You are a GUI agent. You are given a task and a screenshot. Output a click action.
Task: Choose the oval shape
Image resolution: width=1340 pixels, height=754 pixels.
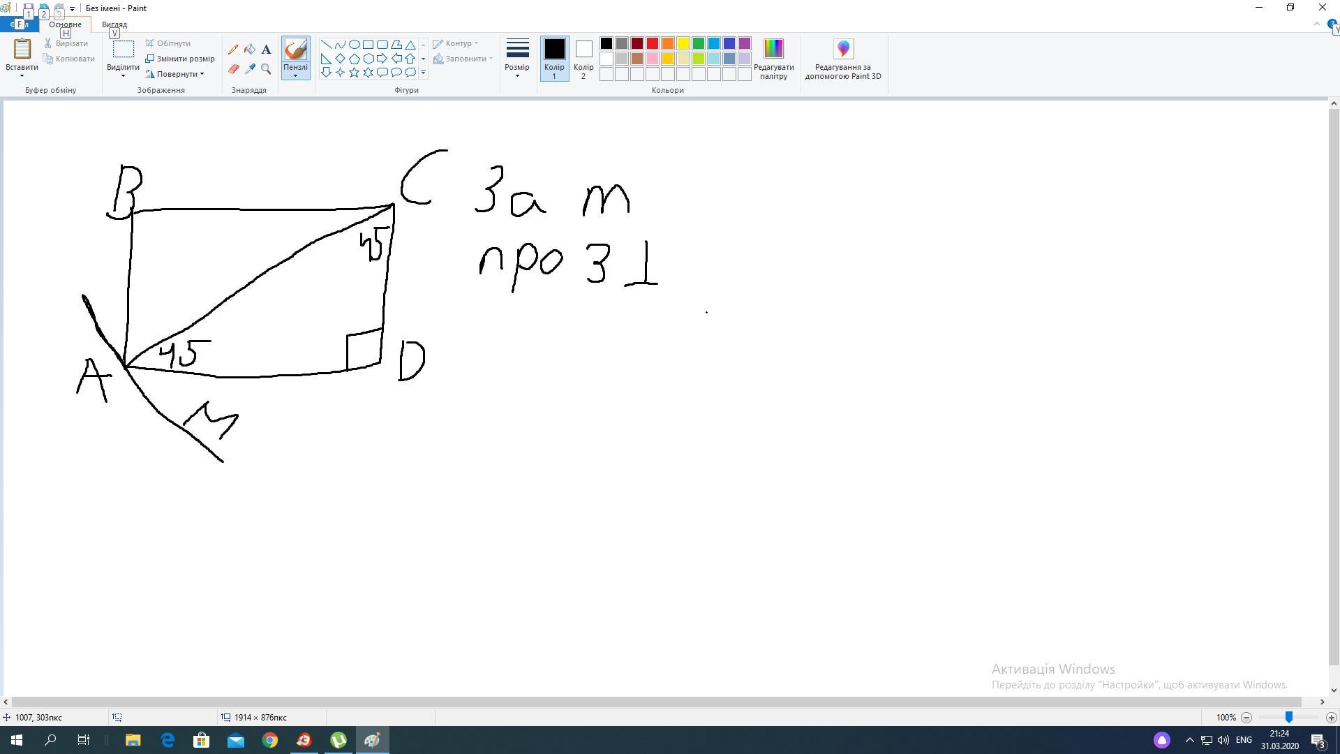click(355, 44)
